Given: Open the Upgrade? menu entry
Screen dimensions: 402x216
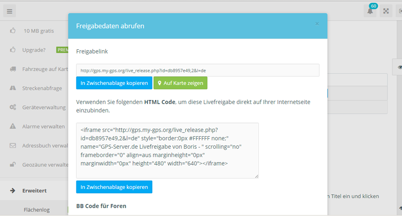Looking at the screenshot, I should click(35, 50).
